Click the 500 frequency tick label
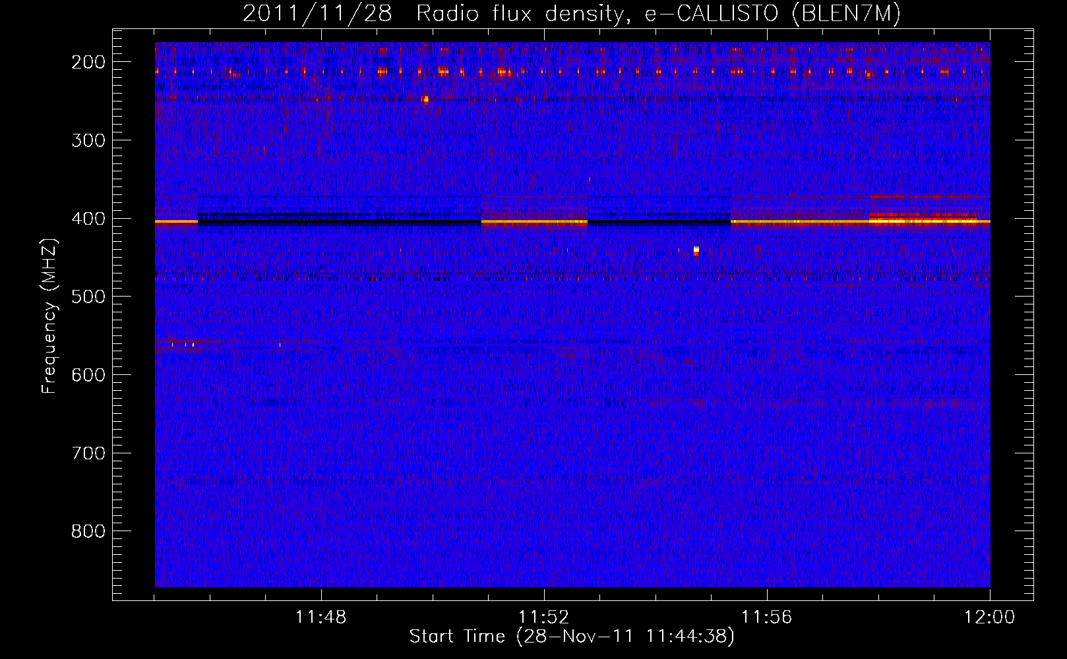 pyautogui.click(x=88, y=297)
